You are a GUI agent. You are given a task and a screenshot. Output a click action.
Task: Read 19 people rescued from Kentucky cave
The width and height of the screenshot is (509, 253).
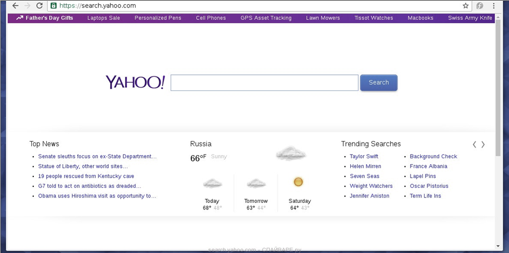click(86, 176)
